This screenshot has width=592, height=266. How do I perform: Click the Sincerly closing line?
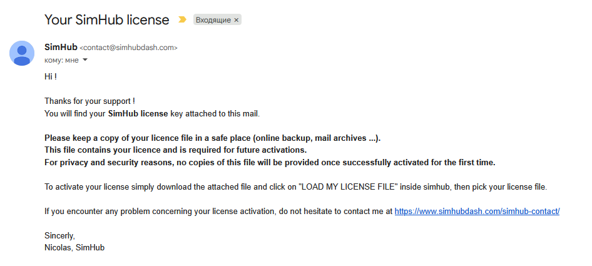59,236
